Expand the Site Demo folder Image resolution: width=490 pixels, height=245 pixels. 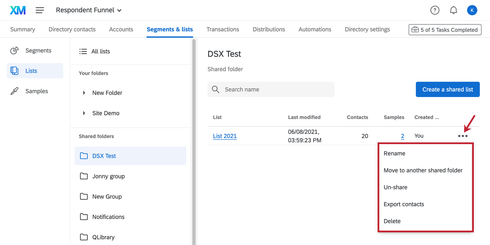tap(84, 113)
